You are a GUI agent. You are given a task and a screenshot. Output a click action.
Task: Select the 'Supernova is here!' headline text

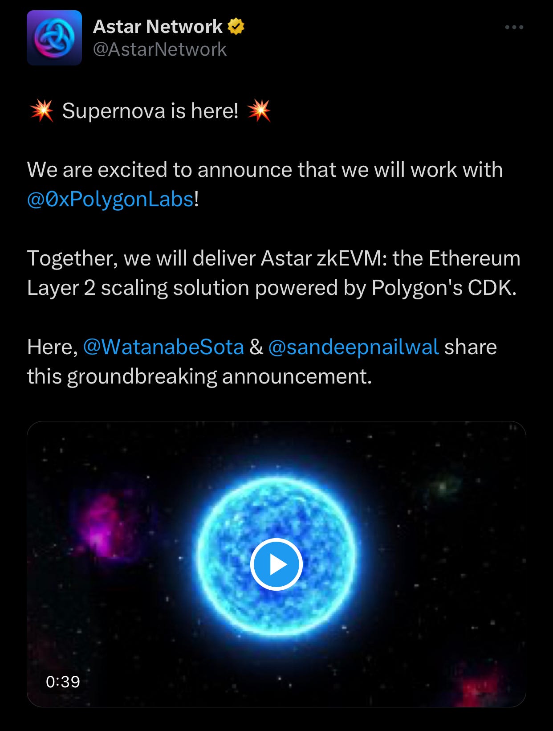click(150, 110)
